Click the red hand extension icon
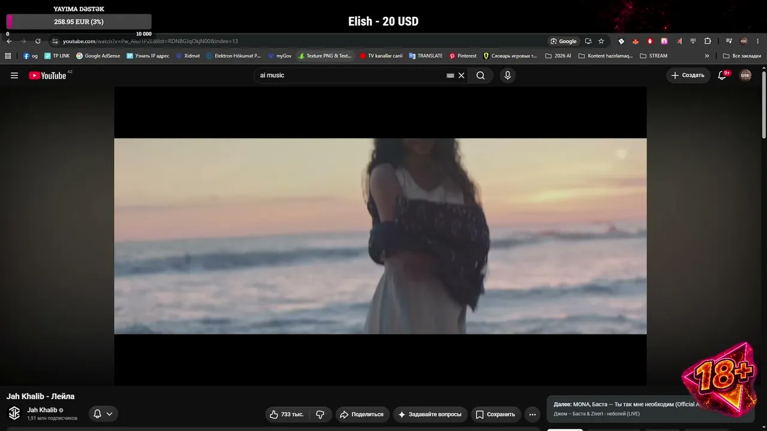This screenshot has width=767, height=431. pyautogui.click(x=650, y=41)
